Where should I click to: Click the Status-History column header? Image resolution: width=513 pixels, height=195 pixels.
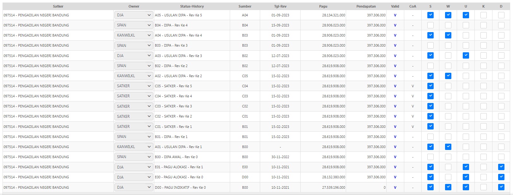pos(192,6)
